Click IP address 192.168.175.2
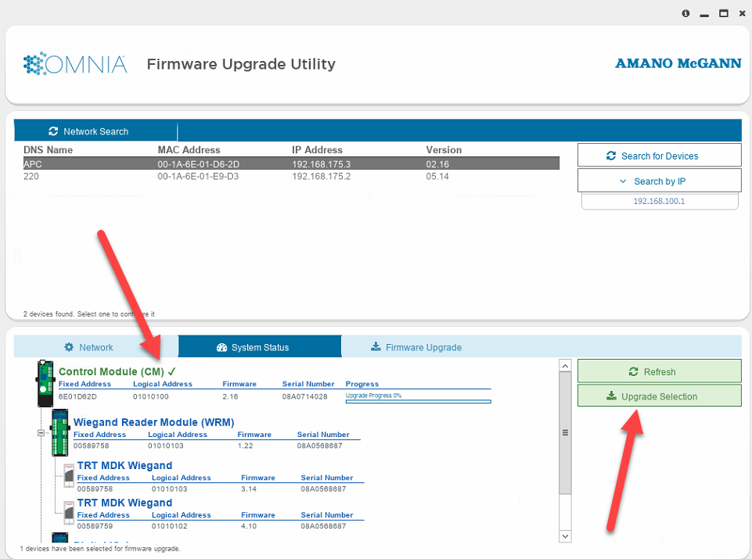This screenshot has height=559, width=752. click(x=322, y=176)
